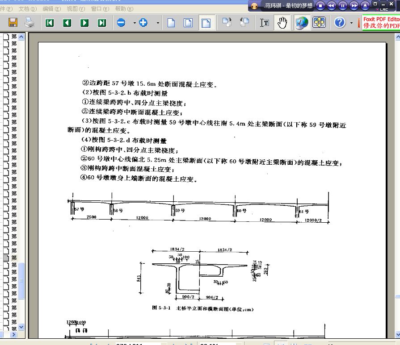Click the 59 号 pier label in drawing

tap(180, 211)
